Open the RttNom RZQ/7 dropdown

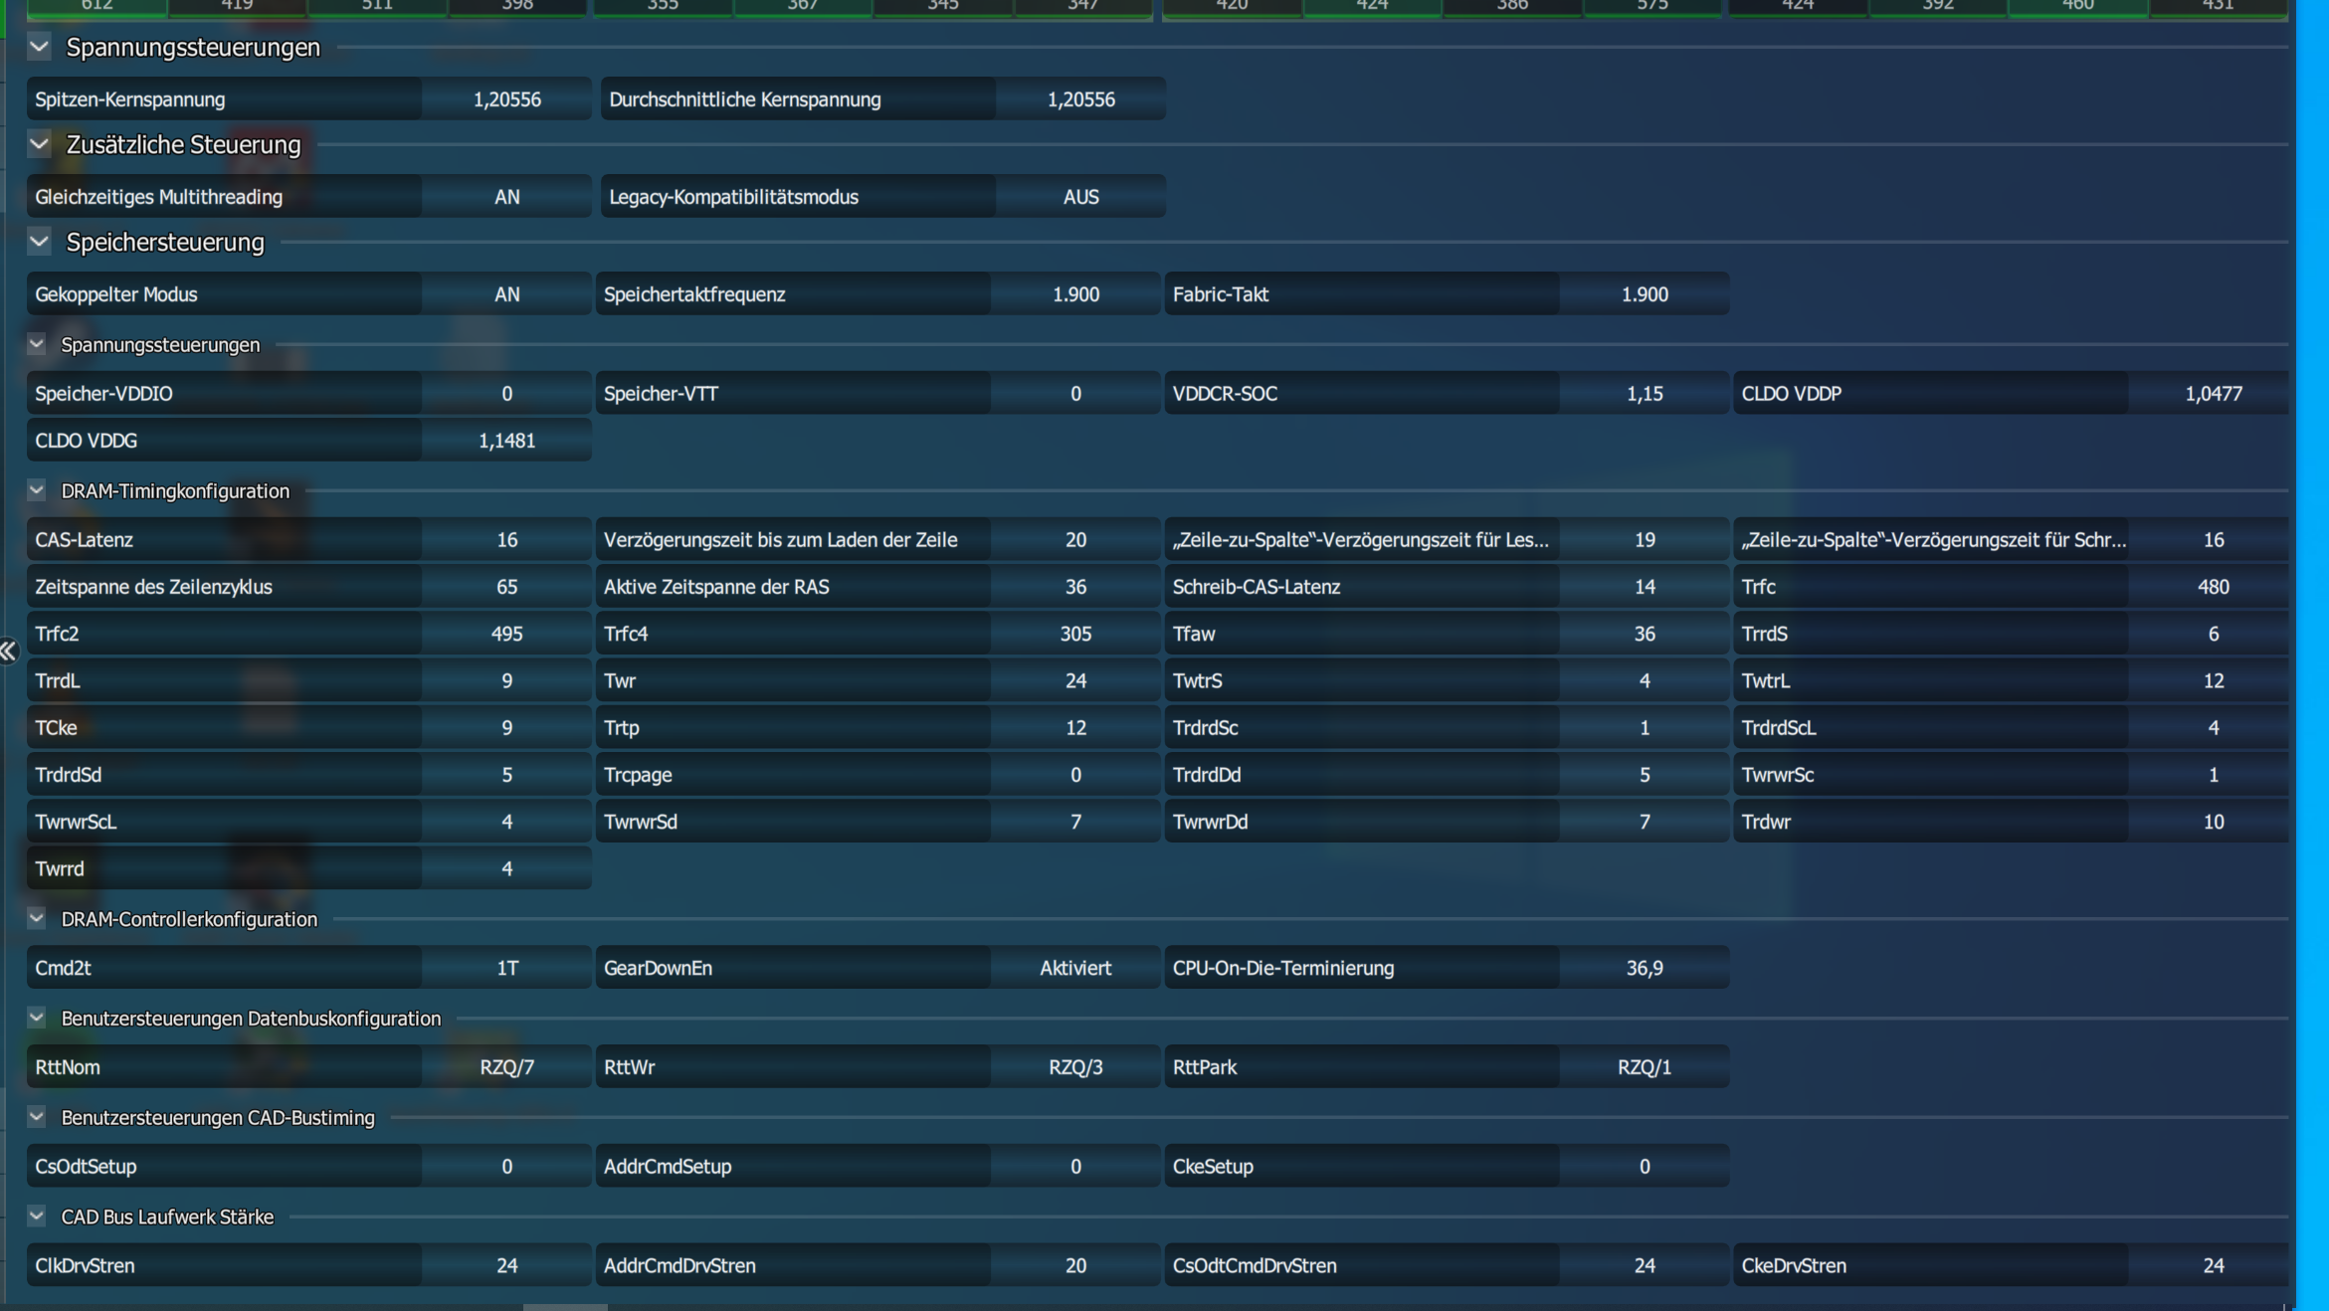pyautogui.click(x=506, y=1067)
